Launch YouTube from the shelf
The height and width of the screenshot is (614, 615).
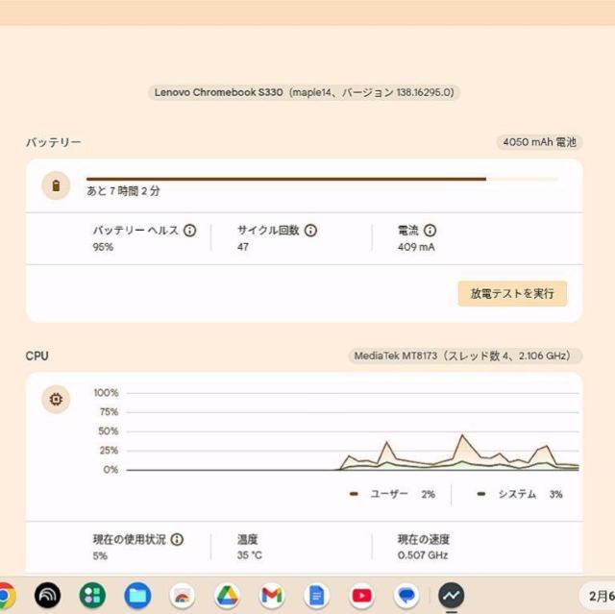(x=362, y=596)
